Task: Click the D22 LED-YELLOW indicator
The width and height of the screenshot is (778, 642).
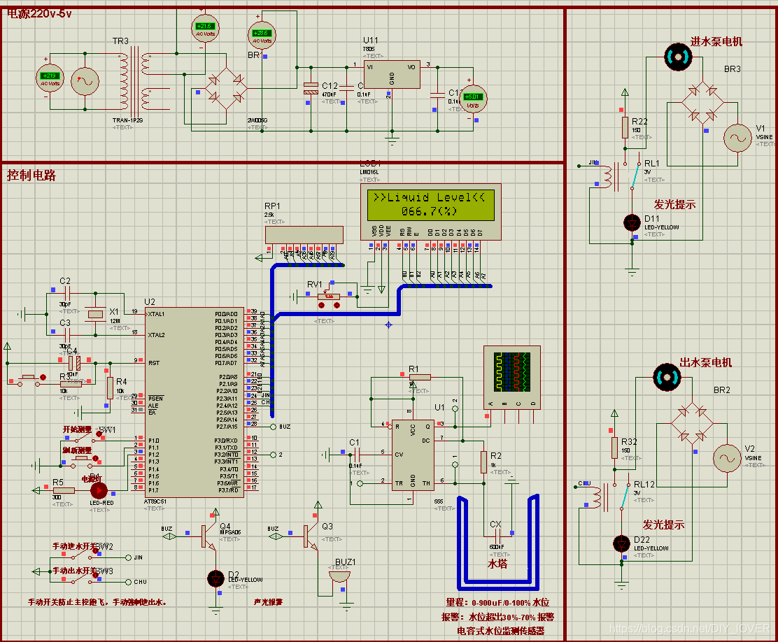Action: click(621, 543)
